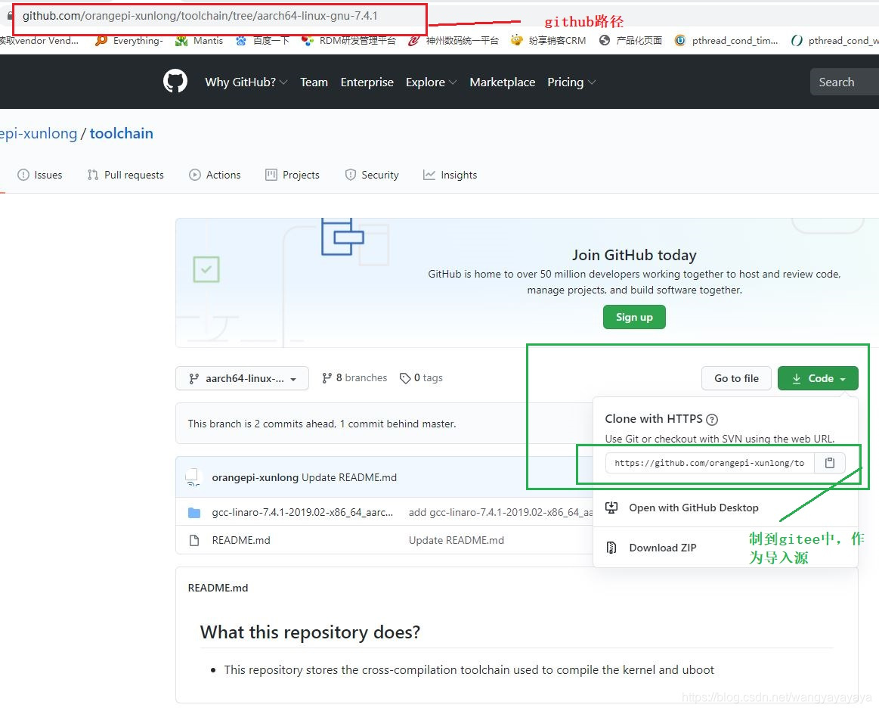879x711 pixels.
Task: Click the folder icon for gcc-linaro-7.4.1 row
Action: 194,512
